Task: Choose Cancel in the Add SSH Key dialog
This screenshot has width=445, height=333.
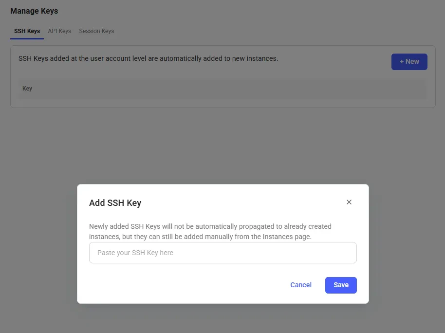Action: tap(301, 285)
